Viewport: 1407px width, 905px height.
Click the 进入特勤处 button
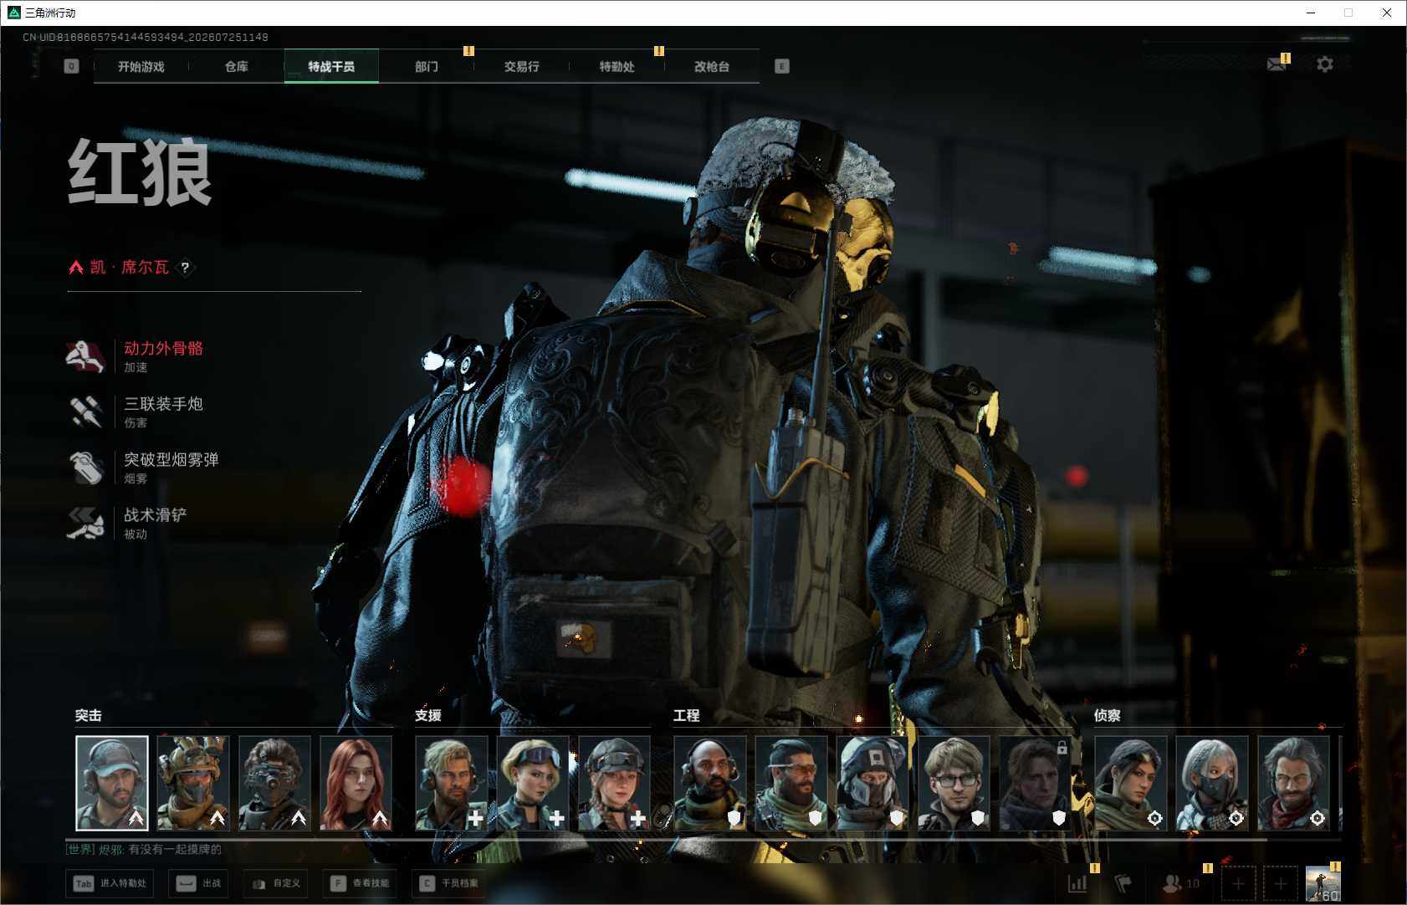click(x=111, y=883)
